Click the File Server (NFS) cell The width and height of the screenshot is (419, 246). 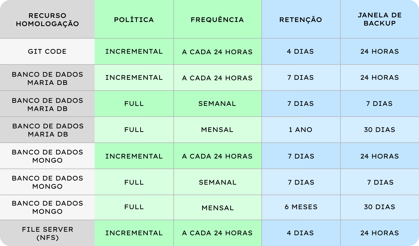[47, 233]
